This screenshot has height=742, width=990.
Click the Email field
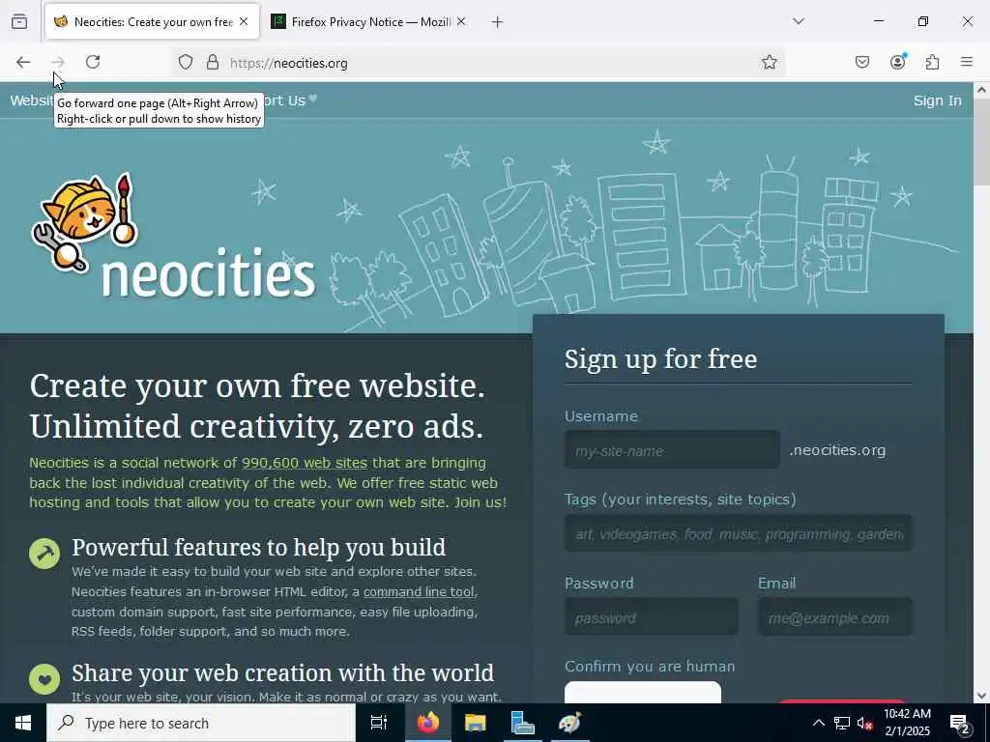[x=834, y=617]
